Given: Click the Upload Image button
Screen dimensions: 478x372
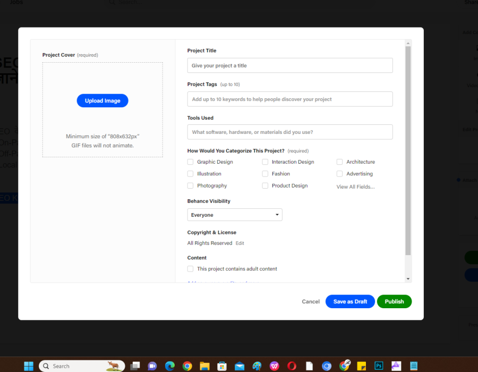Looking at the screenshot, I should pos(103,100).
